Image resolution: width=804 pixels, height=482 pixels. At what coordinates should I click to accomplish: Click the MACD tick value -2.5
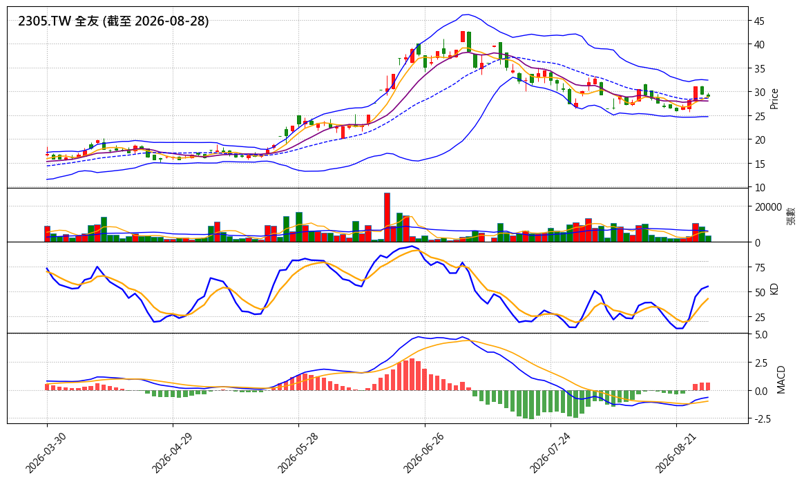[x=763, y=419]
